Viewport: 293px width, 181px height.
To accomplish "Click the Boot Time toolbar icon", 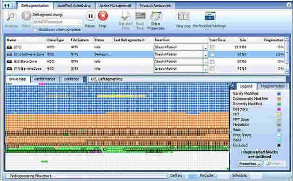I will coord(140,16).
